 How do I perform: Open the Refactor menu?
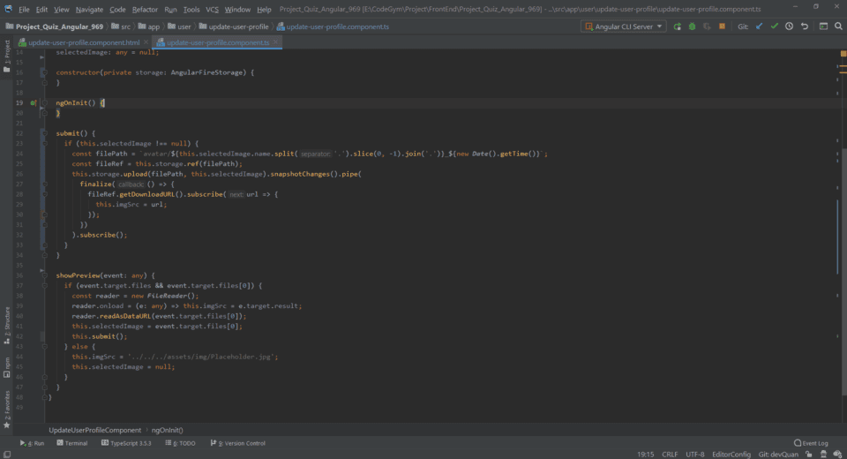point(145,9)
